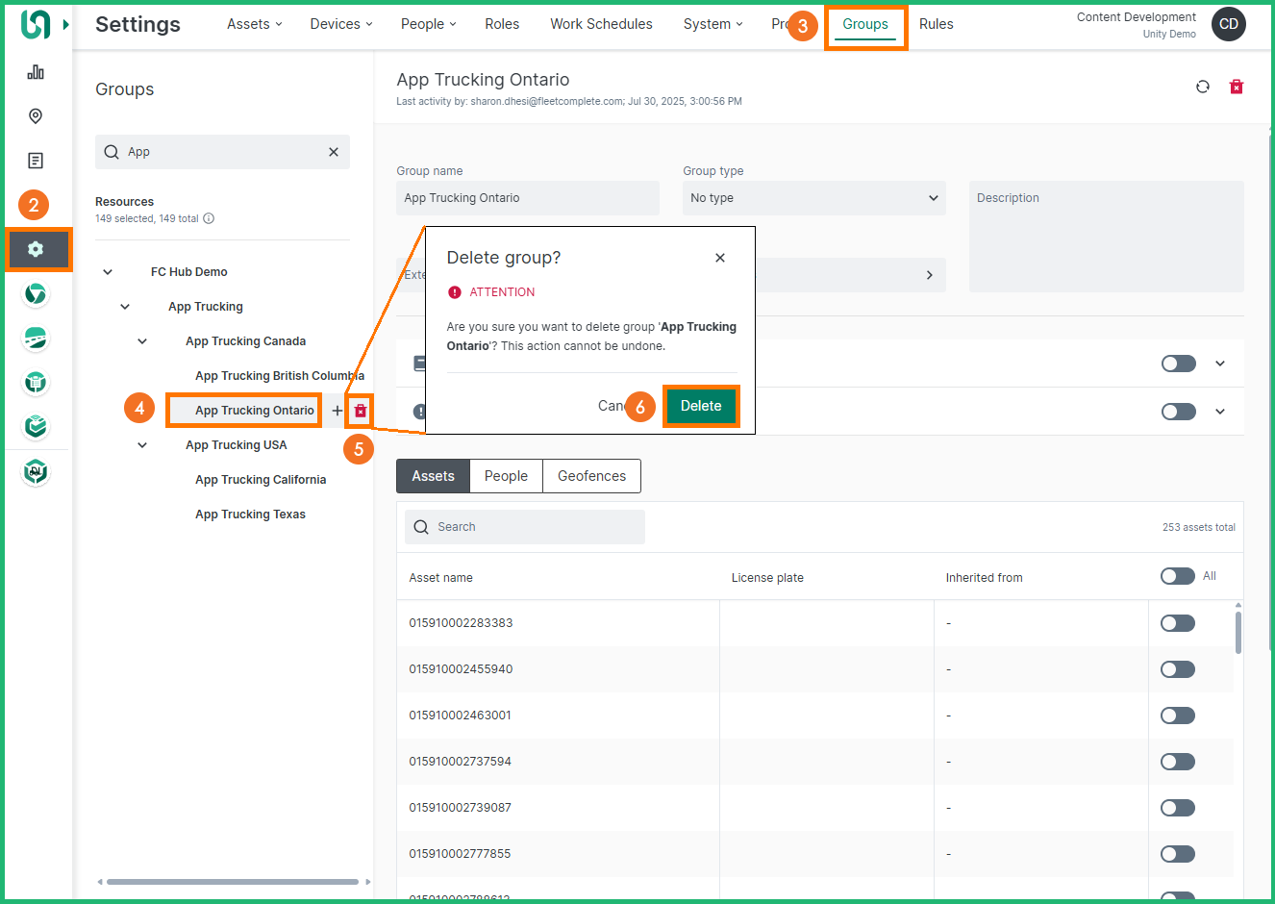Collapse the App Trucking Canada tree node
Viewport: 1275px width, 904px height.
click(142, 341)
